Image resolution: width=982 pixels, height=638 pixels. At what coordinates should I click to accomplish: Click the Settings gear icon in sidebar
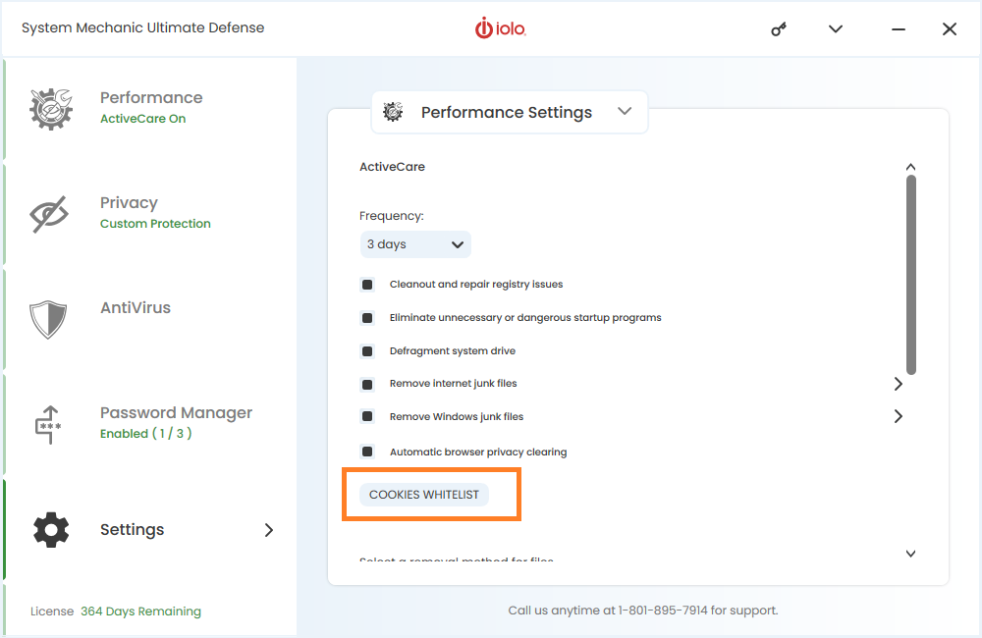[x=51, y=530]
